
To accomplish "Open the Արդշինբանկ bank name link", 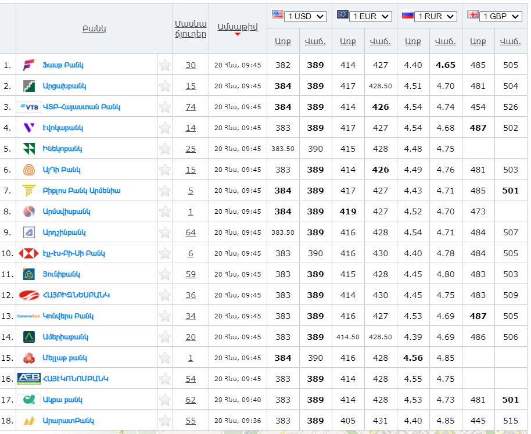I will [64, 232].
